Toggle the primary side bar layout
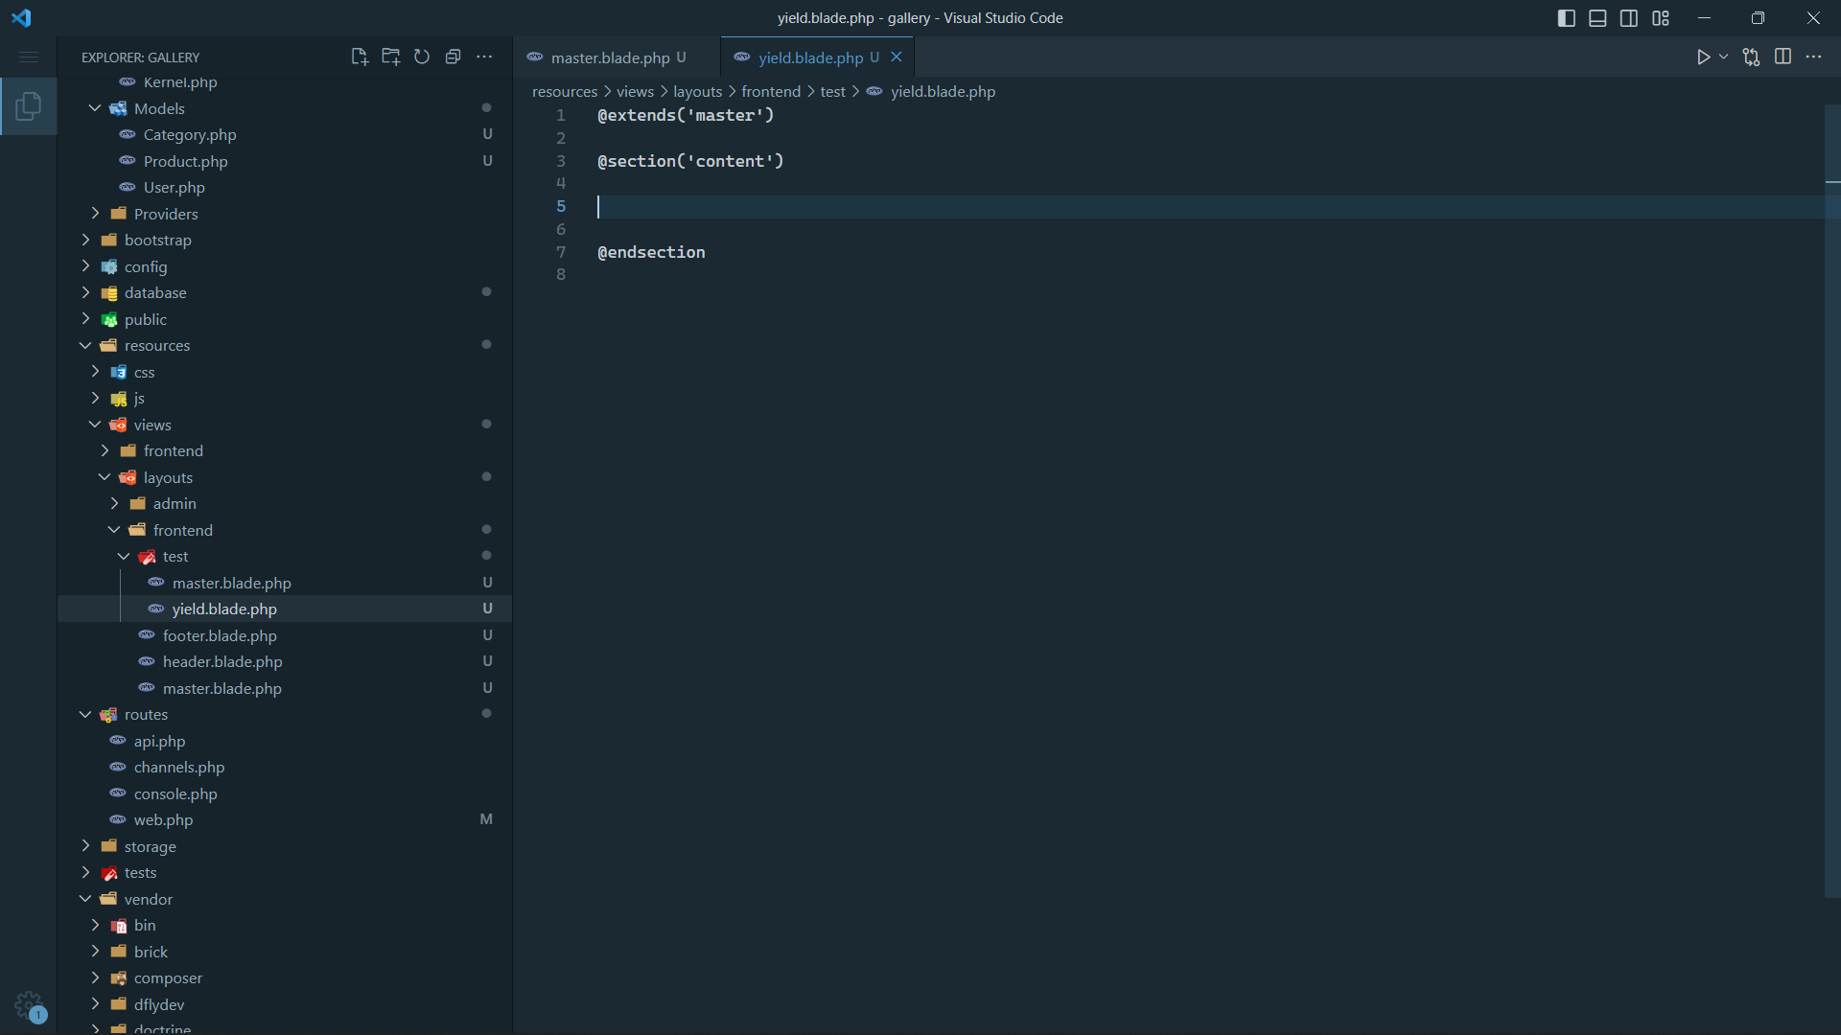The width and height of the screenshot is (1841, 1035). (x=1567, y=18)
